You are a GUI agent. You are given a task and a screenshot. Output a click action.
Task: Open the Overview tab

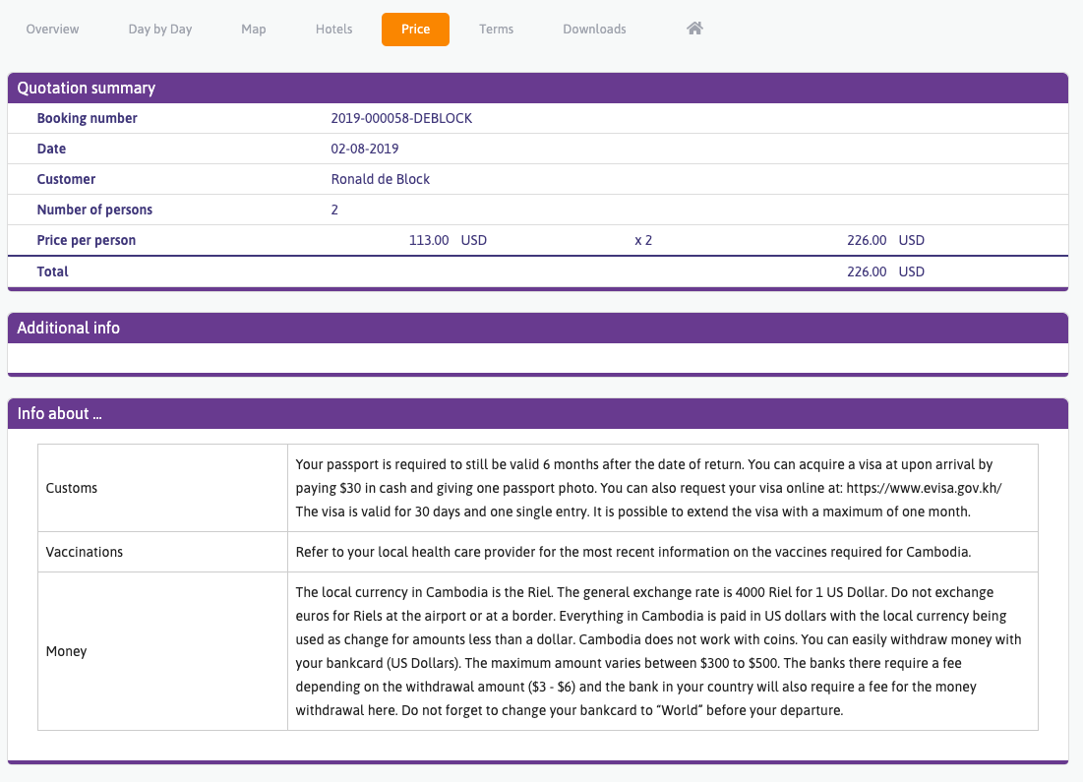coord(52,29)
